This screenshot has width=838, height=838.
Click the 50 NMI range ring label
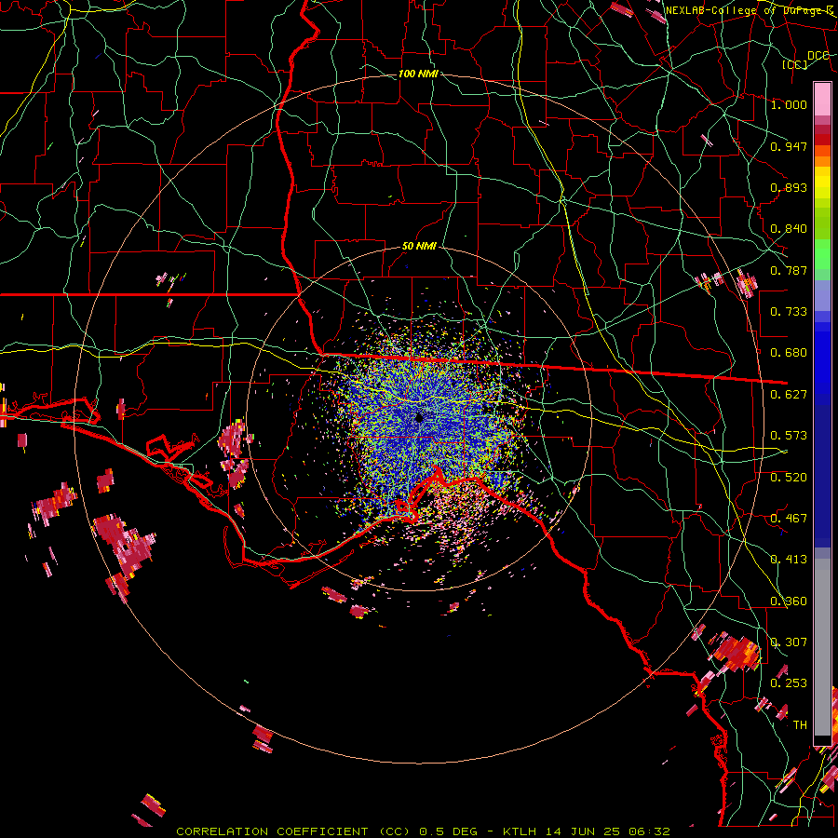pos(419,246)
